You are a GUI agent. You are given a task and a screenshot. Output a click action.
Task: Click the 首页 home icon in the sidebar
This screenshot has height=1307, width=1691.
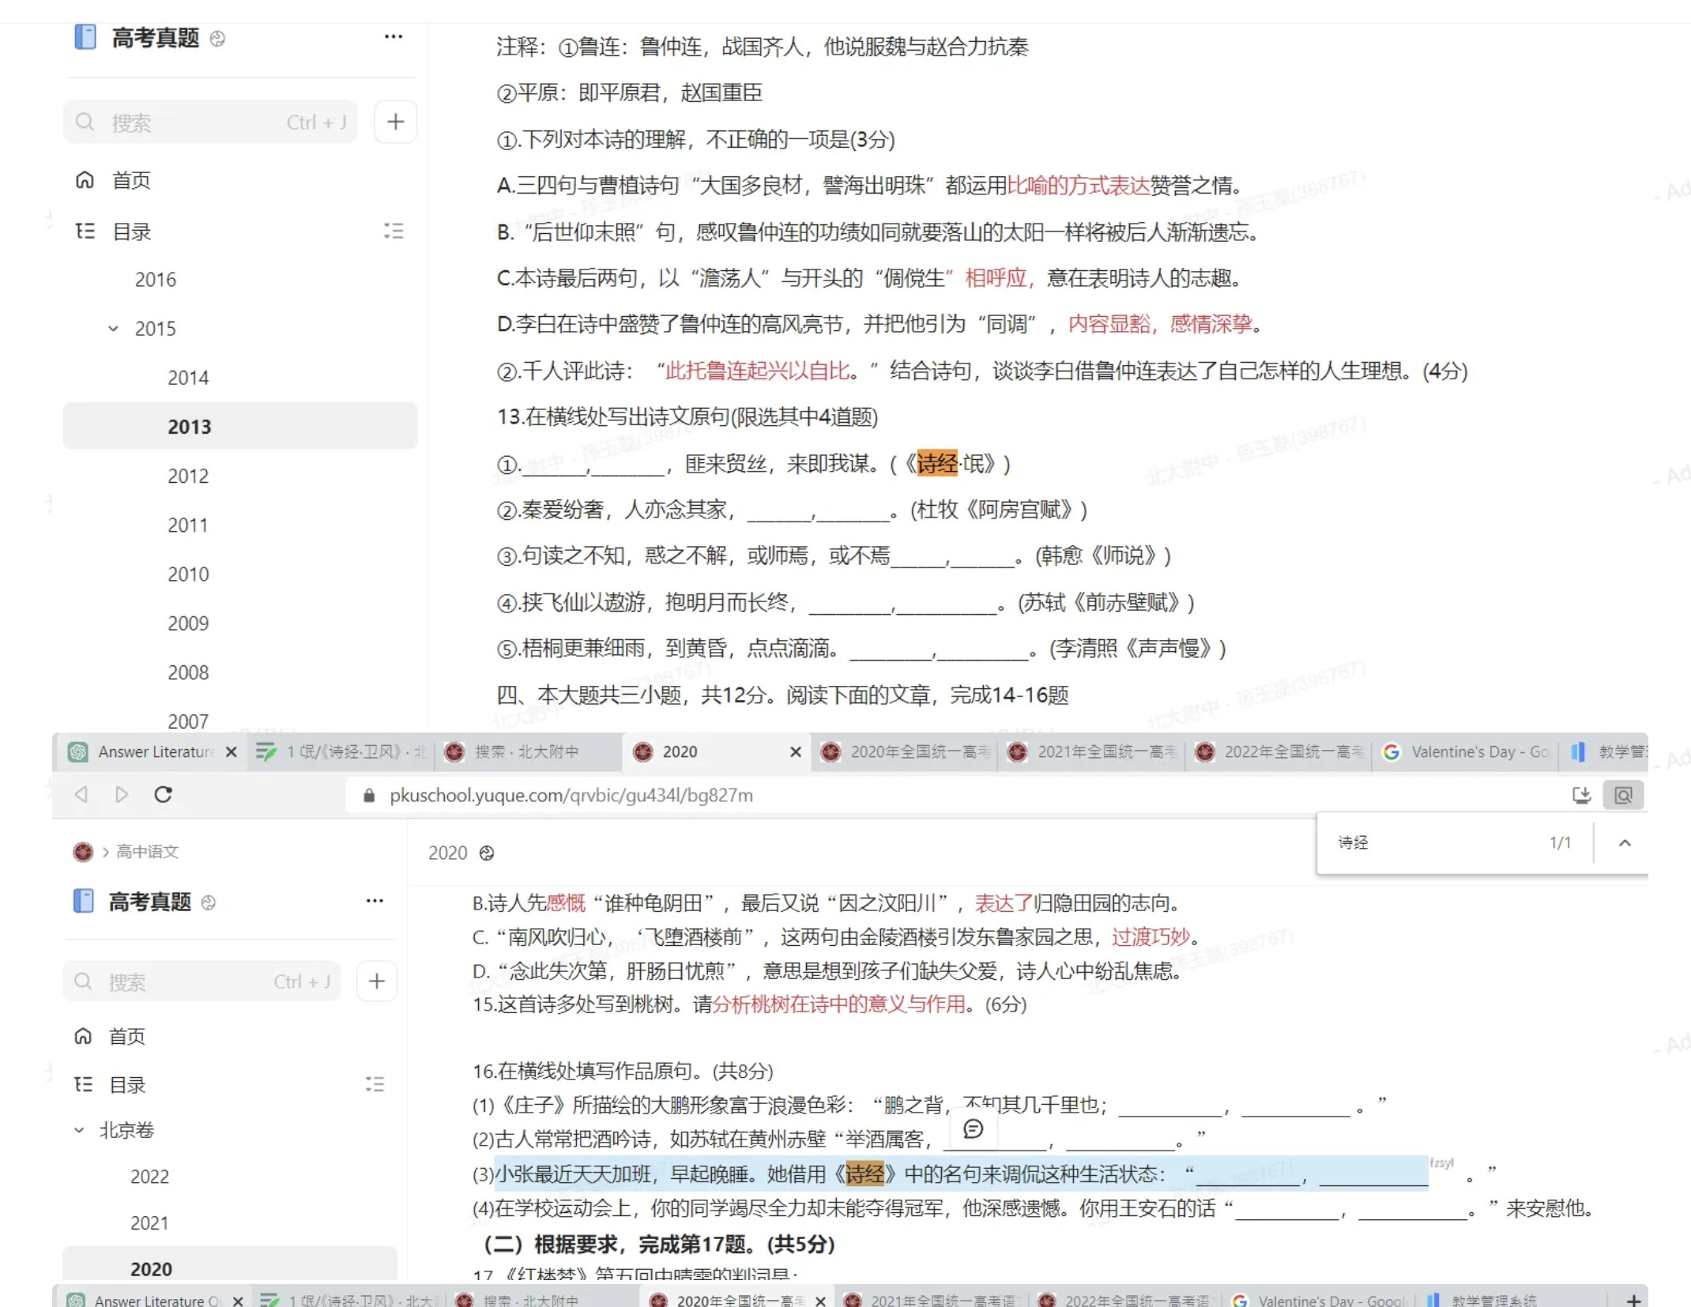[x=85, y=180]
